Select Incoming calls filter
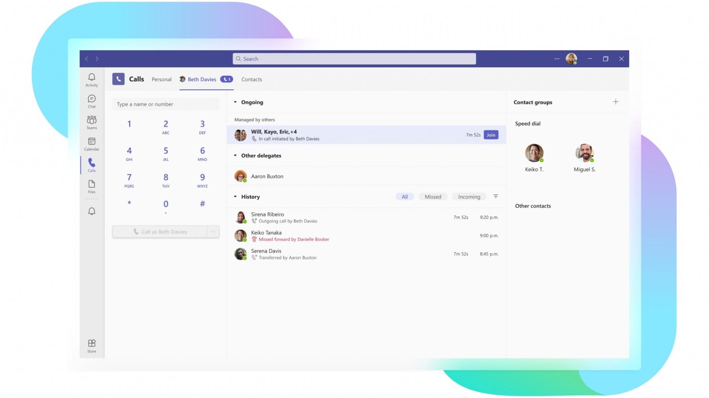The height and width of the screenshot is (398, 709). (x=469, y=196)
